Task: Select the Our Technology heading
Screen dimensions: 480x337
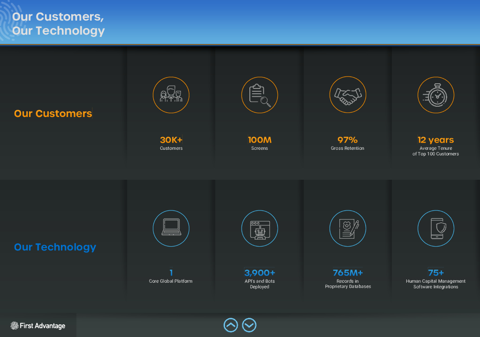Action: (55, 247)
